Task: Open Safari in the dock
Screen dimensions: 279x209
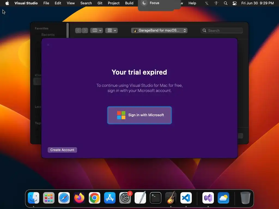Action: point(64,198)
